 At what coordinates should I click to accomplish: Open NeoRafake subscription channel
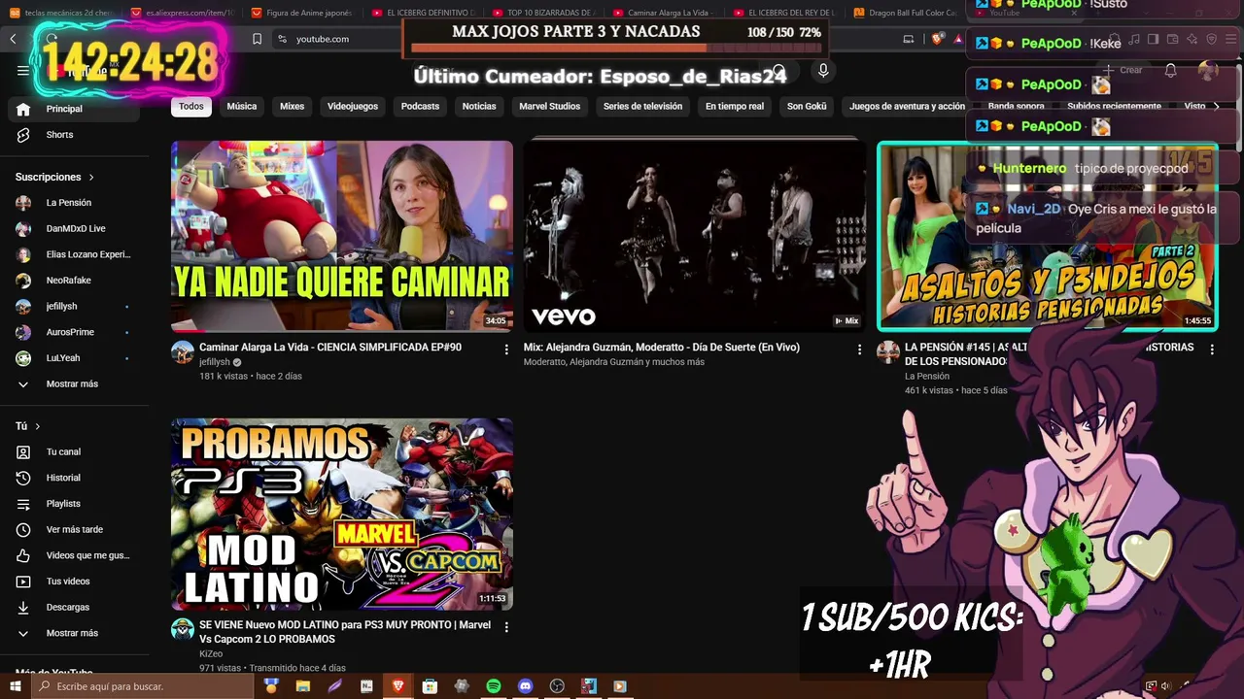[71, 281]
